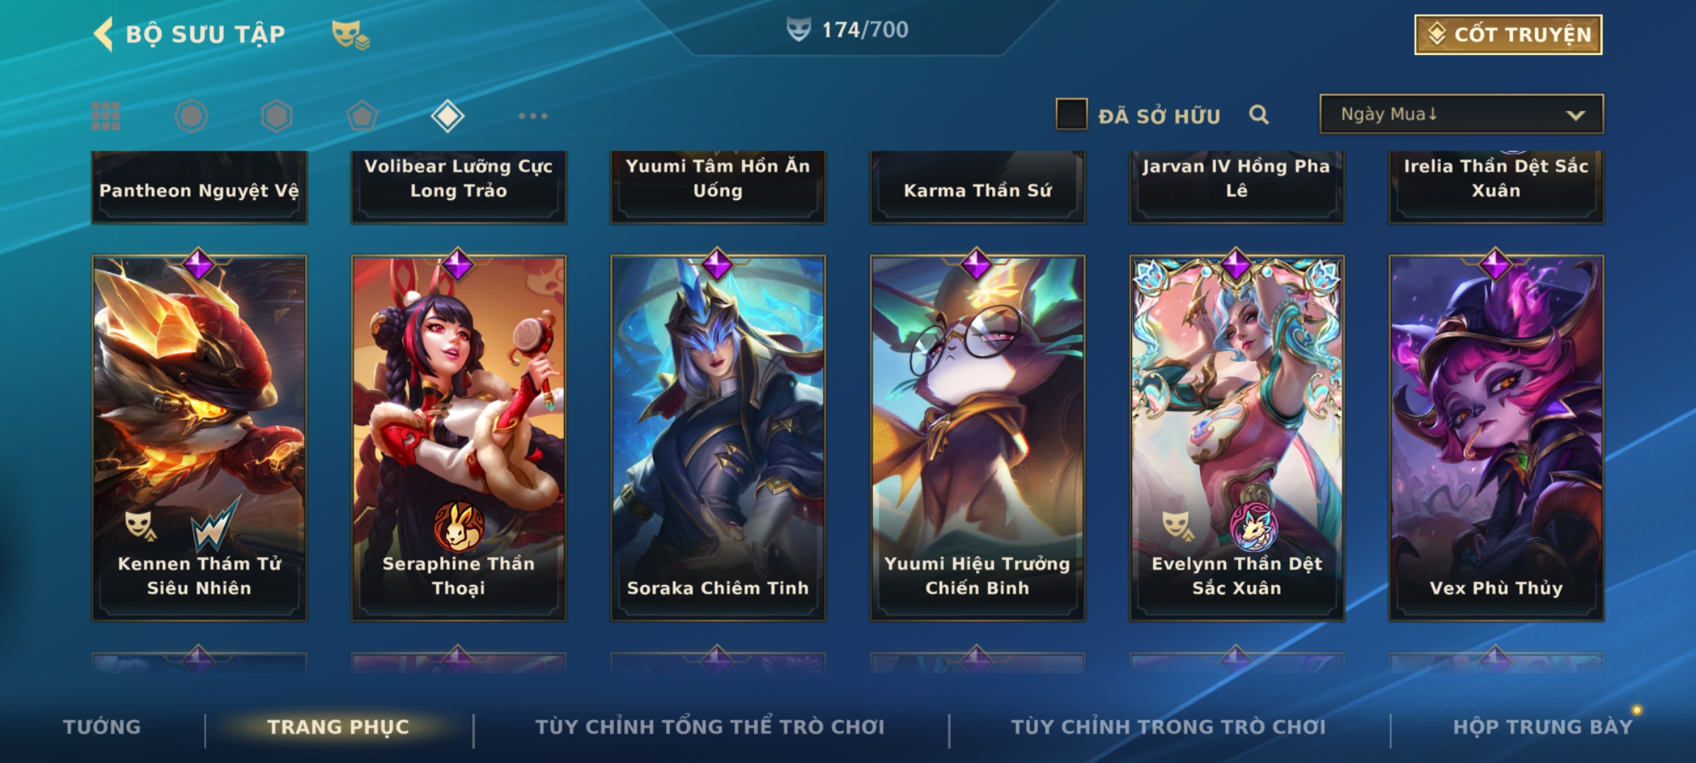This screenshot has height=763, width=1696.
Task: Expand sort options via the chevron arrow
Action: [1575, 115]
